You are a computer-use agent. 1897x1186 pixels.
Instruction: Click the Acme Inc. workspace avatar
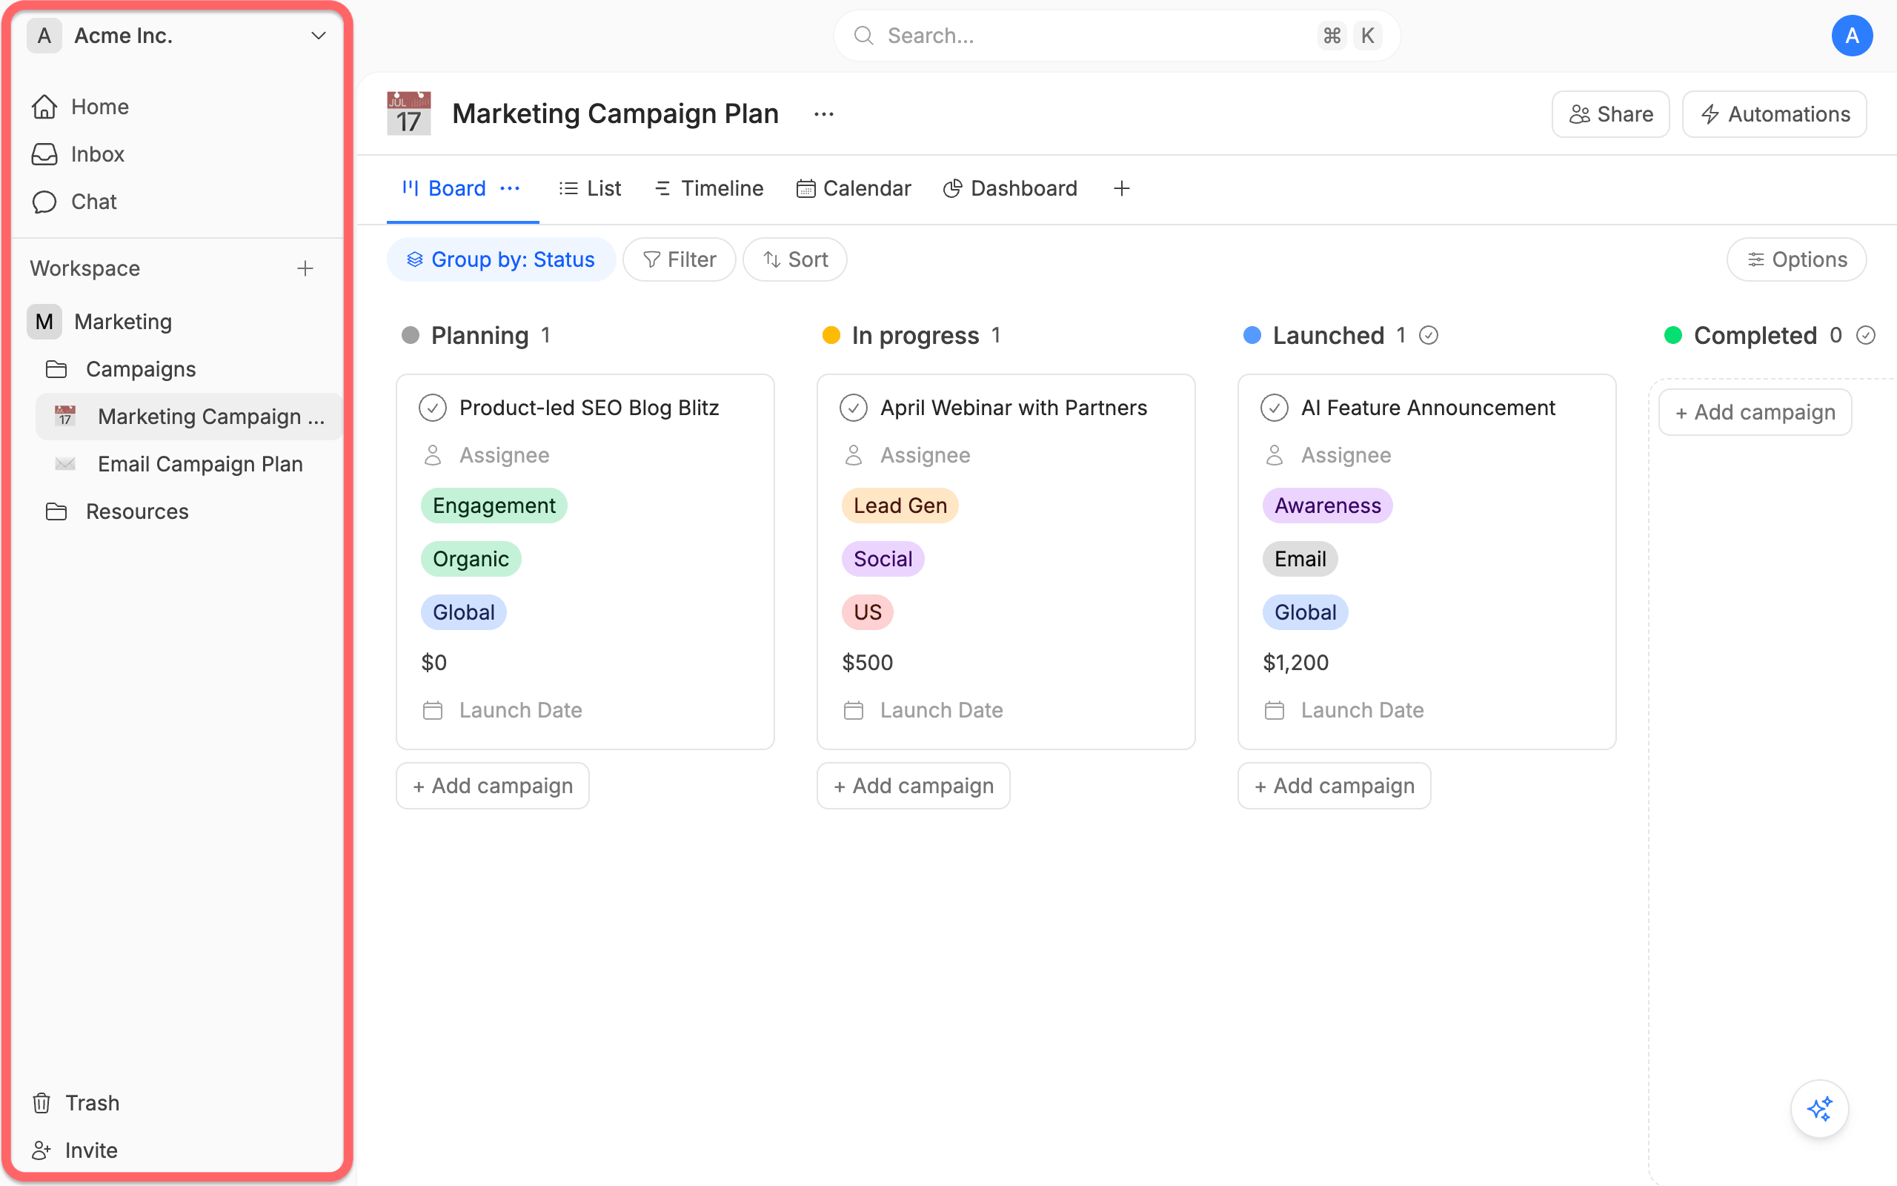(44, 36)
